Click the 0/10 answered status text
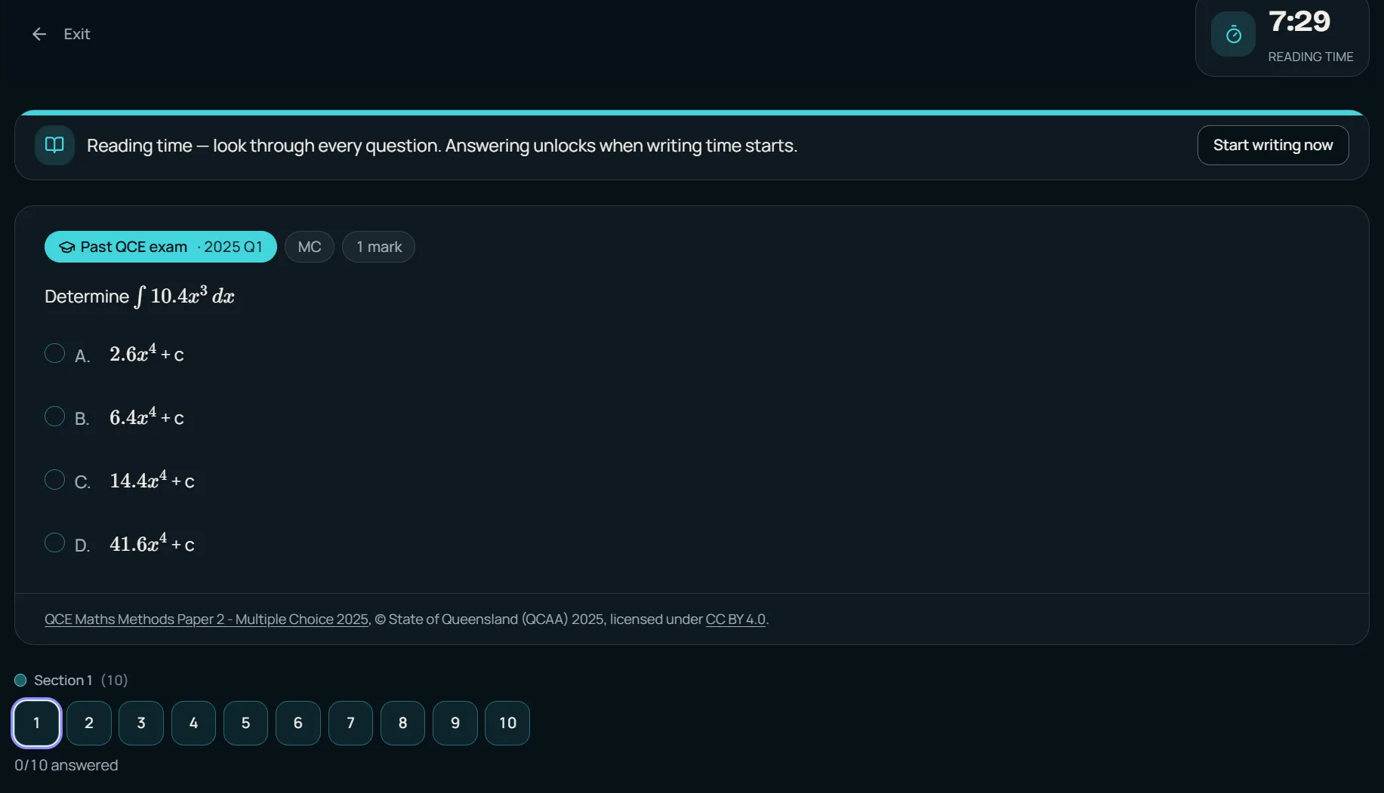 (66, 765)
